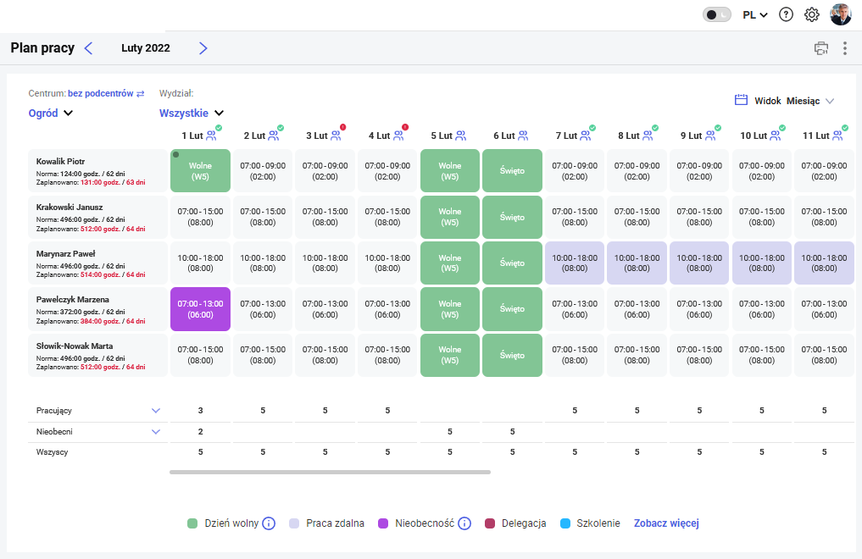
Task: Go to the next month arrow
Action: point(203,48)
